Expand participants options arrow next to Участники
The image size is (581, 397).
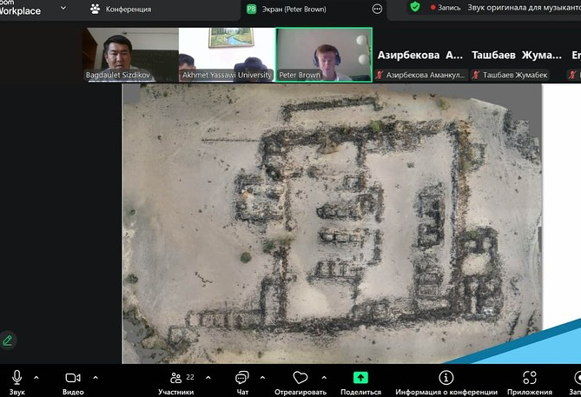[x=210, y=377]
